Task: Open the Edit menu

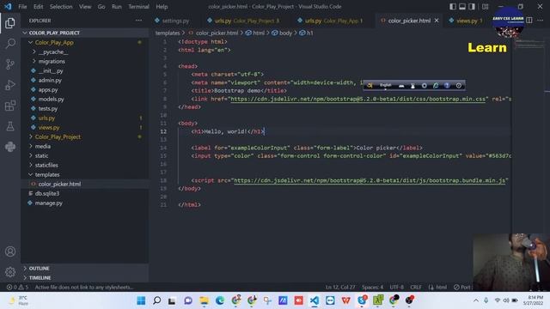Action: coord(38,7)
